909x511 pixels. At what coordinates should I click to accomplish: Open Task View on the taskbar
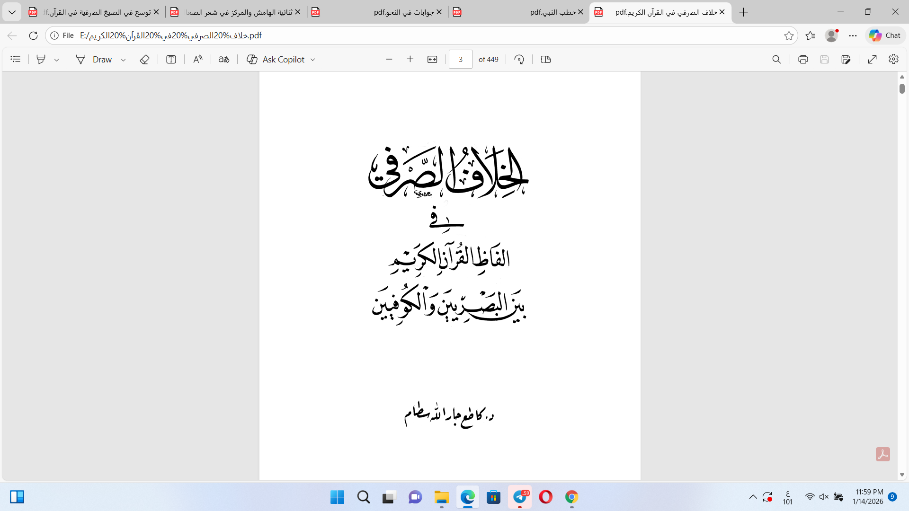pos(389,497)
